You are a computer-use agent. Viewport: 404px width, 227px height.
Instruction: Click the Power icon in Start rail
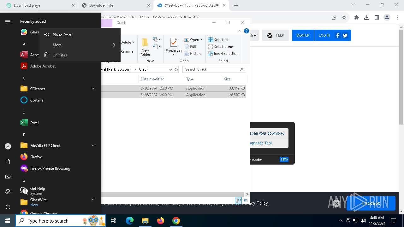pyautogui.click(x=8, y=207)
